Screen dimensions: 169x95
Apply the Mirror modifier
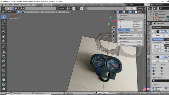(158, 61)
